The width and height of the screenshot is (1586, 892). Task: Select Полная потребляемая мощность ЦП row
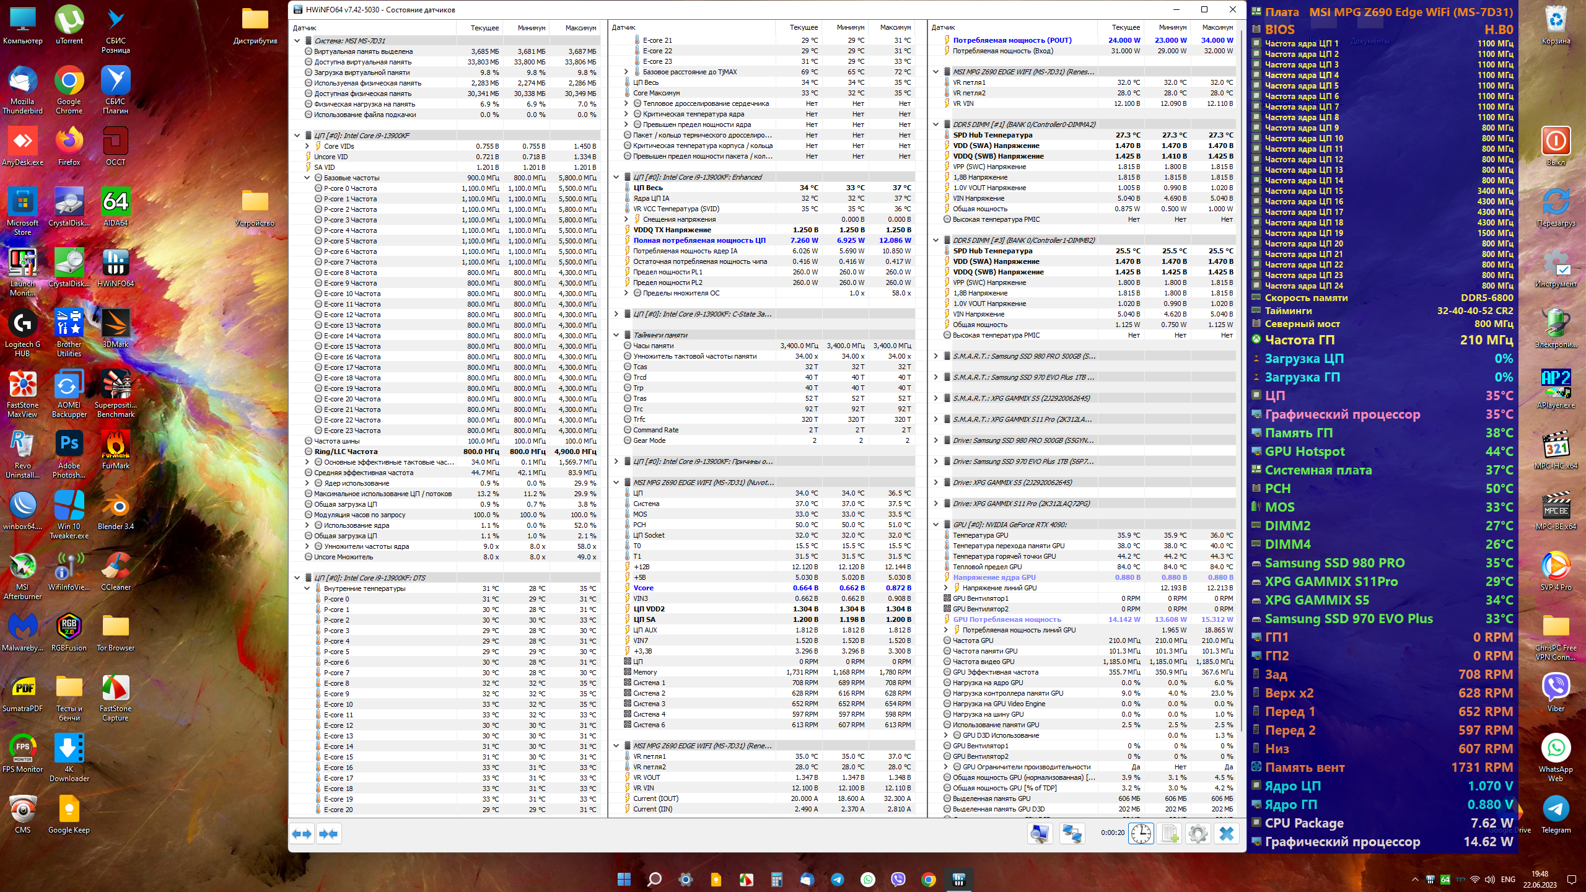[x=699, y=240]
